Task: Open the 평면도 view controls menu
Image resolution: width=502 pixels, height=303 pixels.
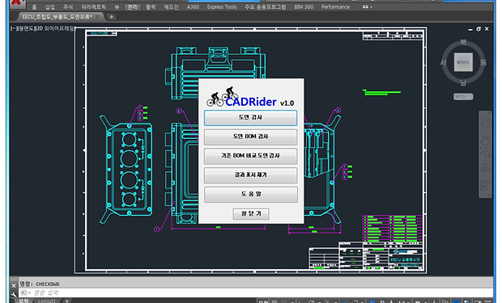Action: point(25,29)
